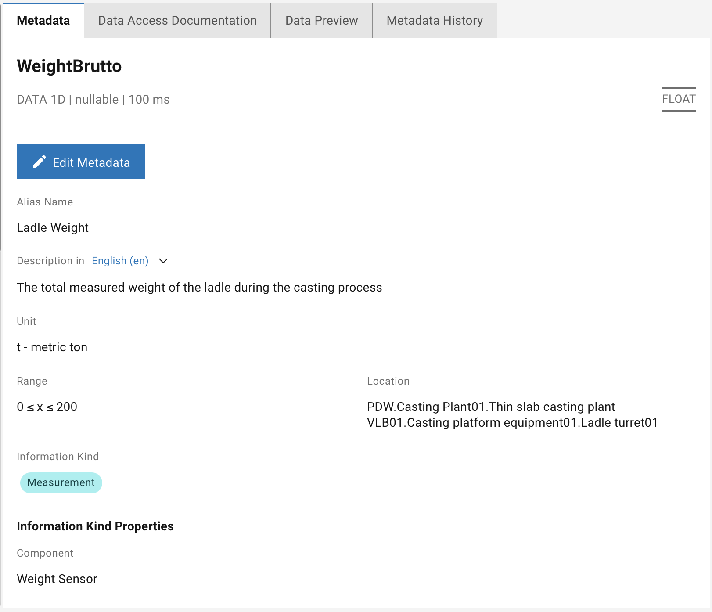Screen dimensions: 712x612
Task: Select the Metadata tab
Action: [x=43, y=21]
